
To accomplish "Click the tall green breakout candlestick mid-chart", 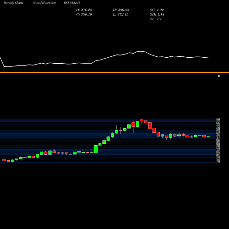I will coord(96,149).
